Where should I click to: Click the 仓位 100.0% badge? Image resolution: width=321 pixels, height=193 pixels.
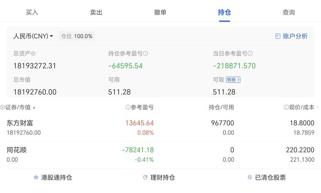tap(77, 36)
